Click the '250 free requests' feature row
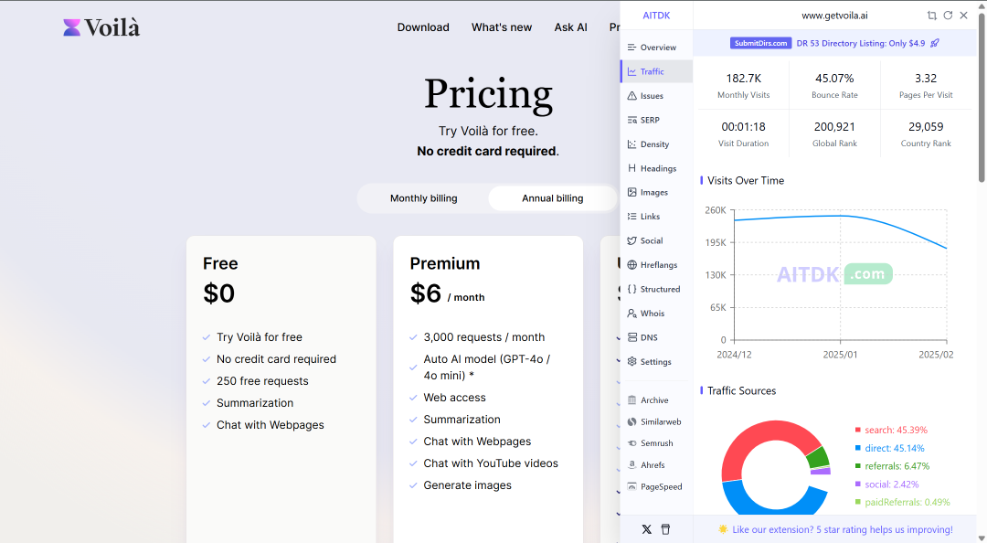Viewport: 987px width, 543px height. 256,381
